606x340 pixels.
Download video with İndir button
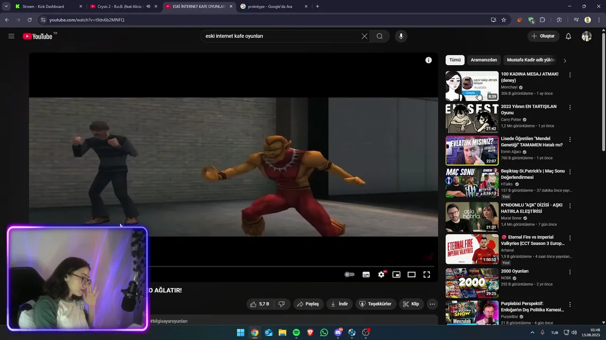(x=339, y=304)
